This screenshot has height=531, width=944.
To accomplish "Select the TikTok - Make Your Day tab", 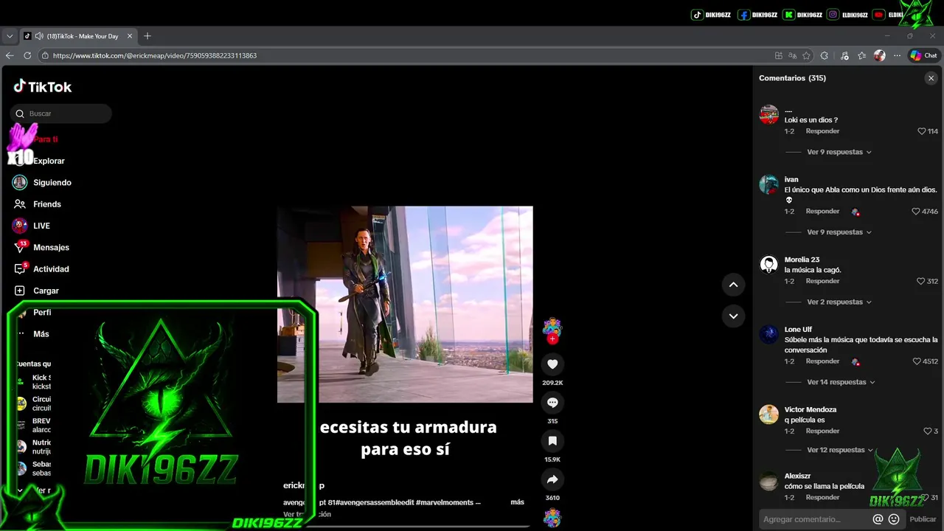I will click(78, 36).
